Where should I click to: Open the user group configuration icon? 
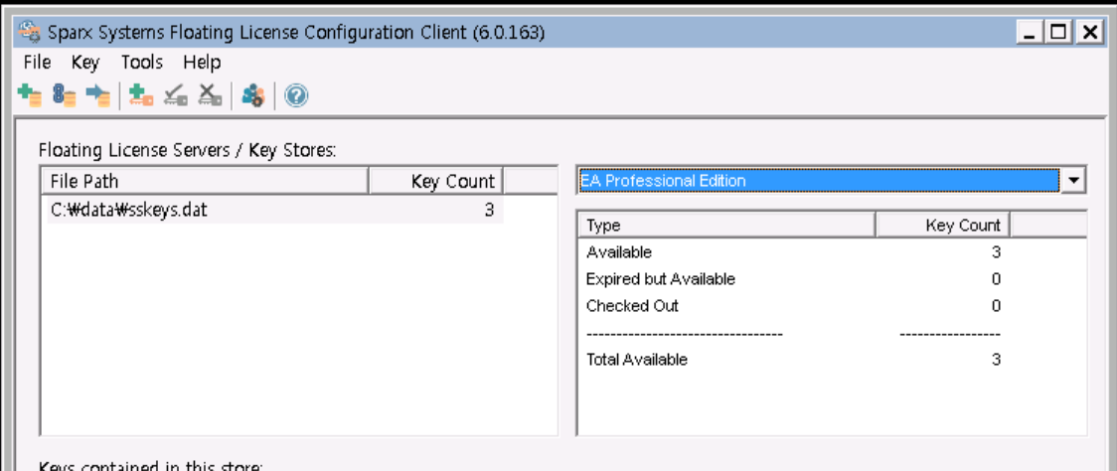pyautogui.click(x=252, y=95)
